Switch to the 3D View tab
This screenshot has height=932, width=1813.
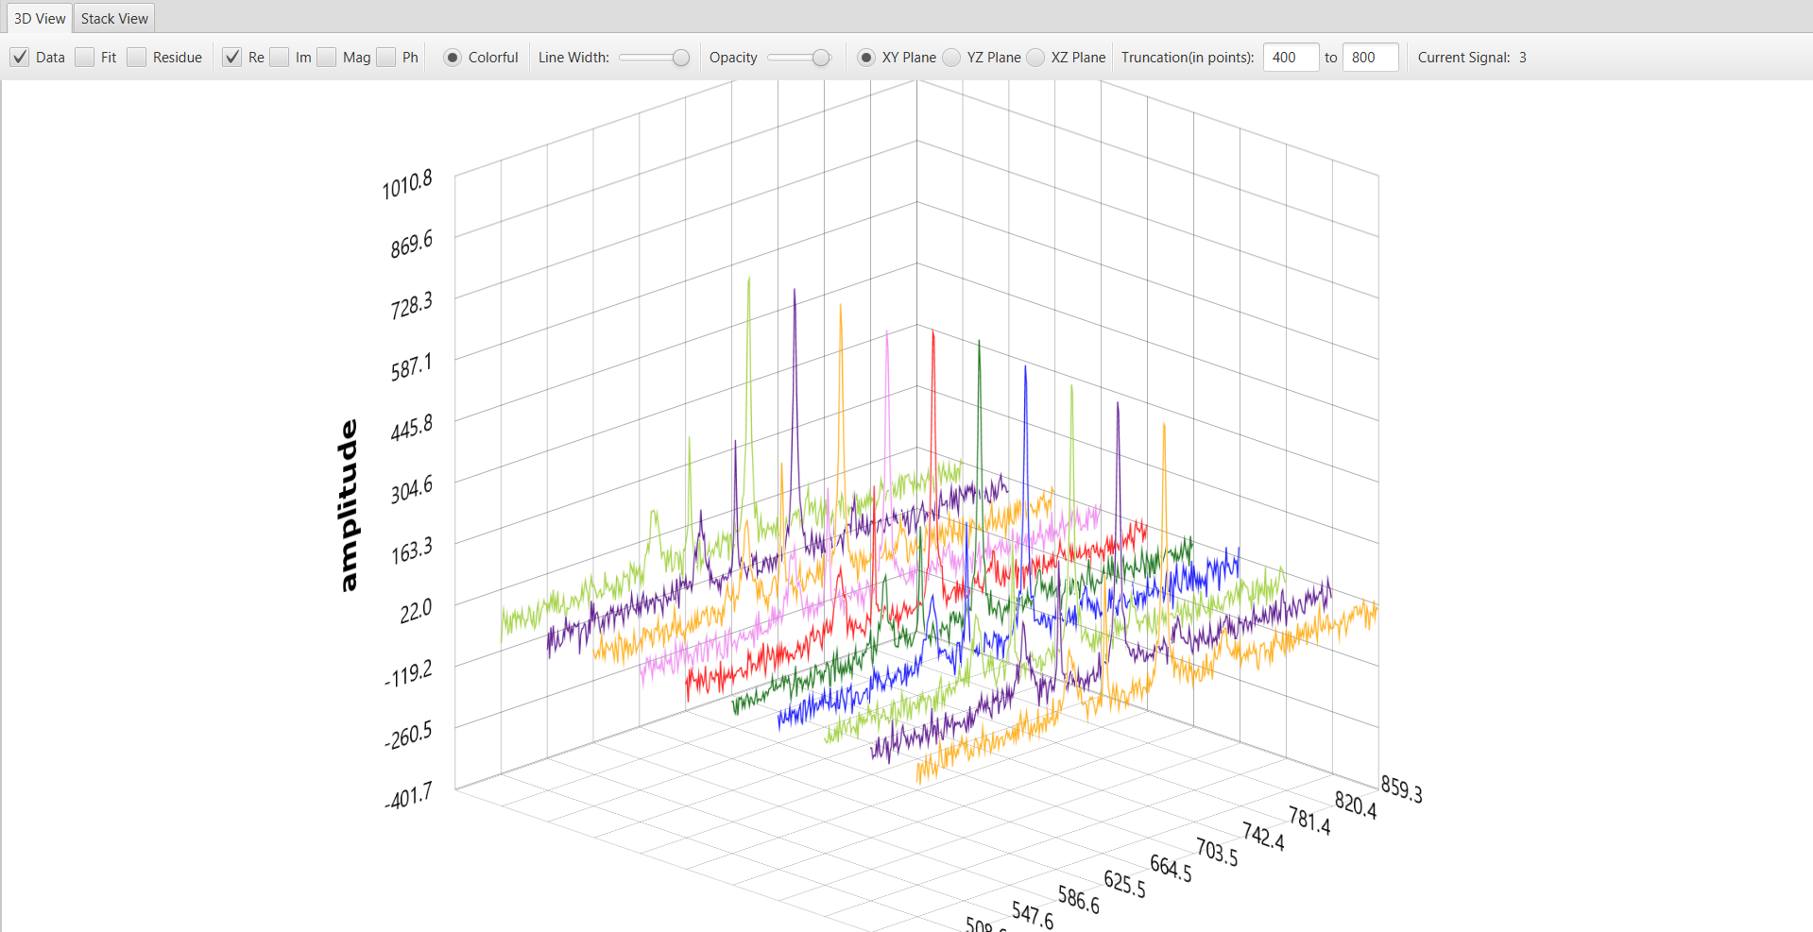[x=40, y=18]
